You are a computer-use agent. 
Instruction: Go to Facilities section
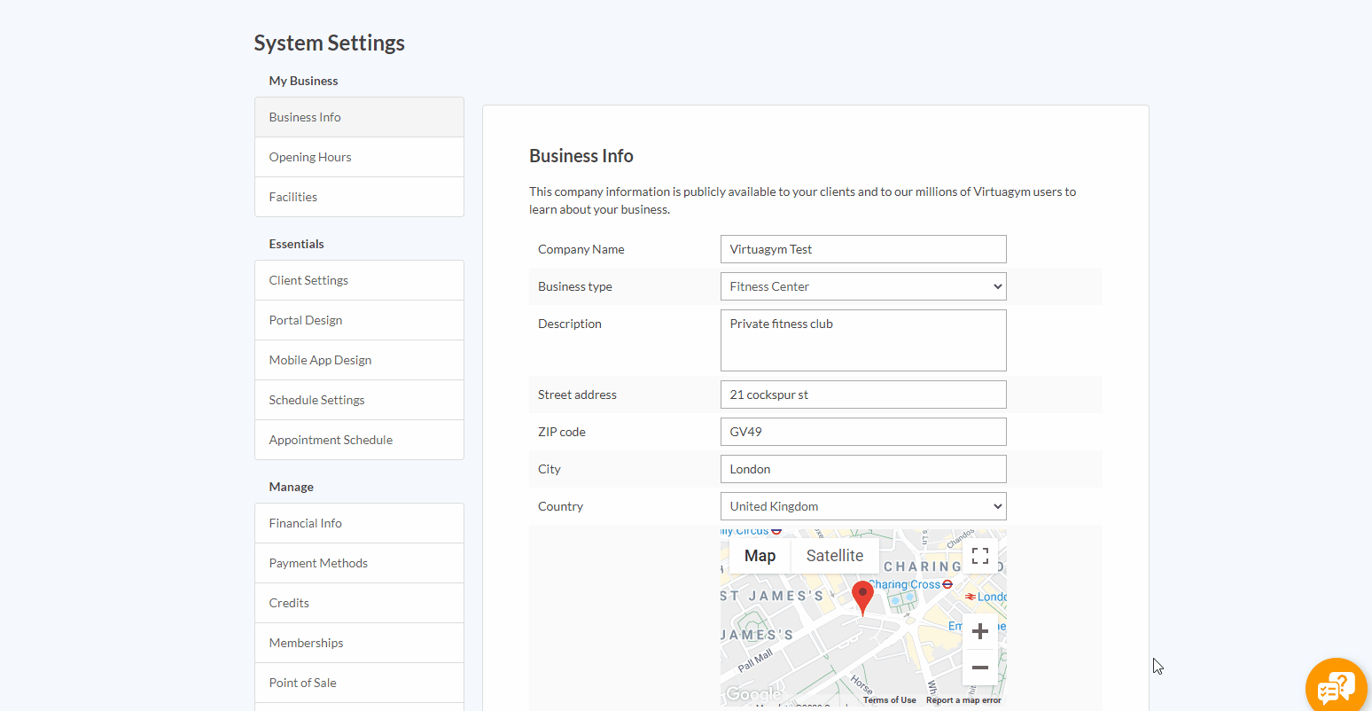[x=359, y=197]
